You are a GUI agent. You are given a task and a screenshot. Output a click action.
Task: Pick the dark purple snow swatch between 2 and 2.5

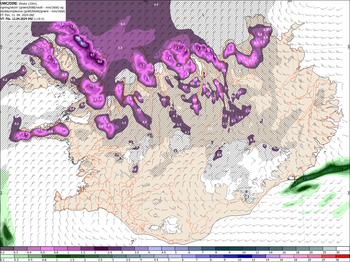click(101, 249)
